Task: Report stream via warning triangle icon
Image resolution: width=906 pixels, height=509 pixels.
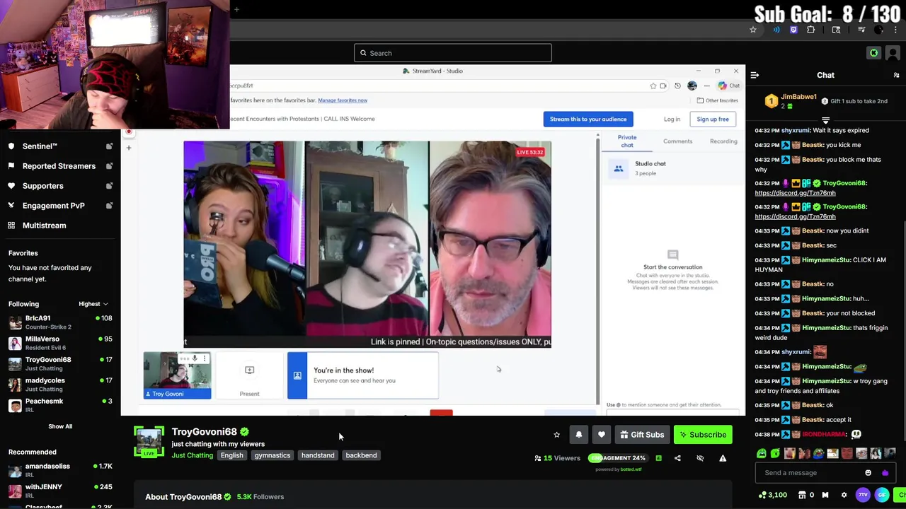Action: [x=723, y=458]
